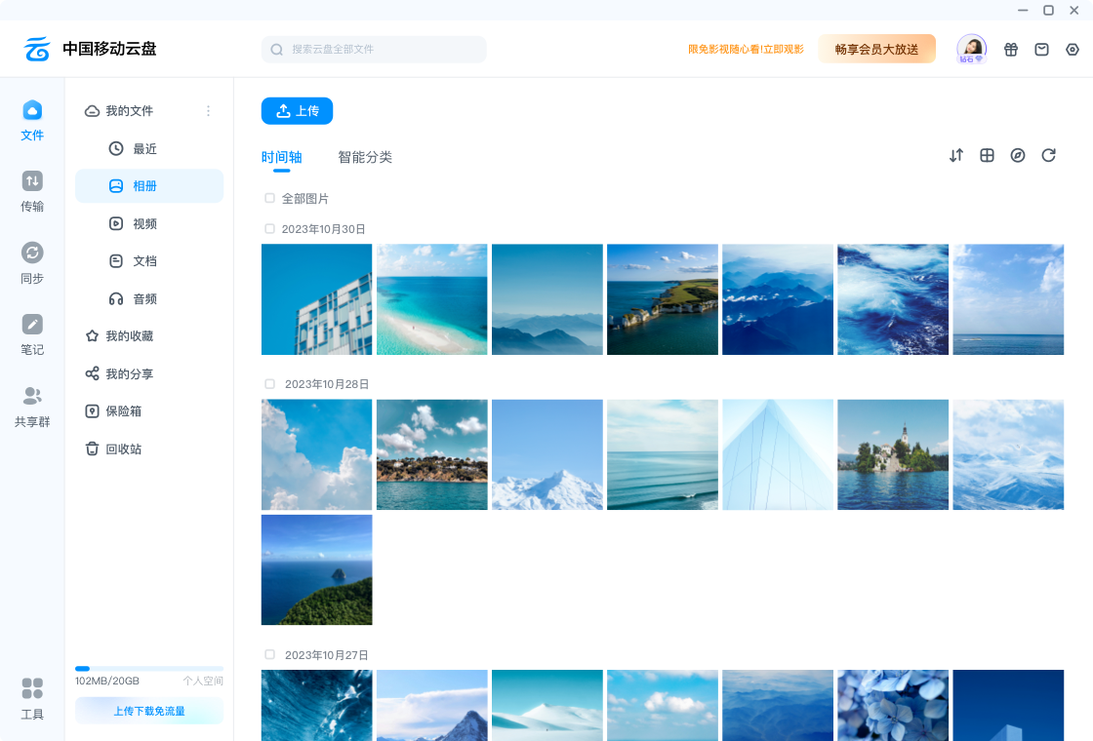Open the 传输 transfer sidebar section

coord(32,191)
